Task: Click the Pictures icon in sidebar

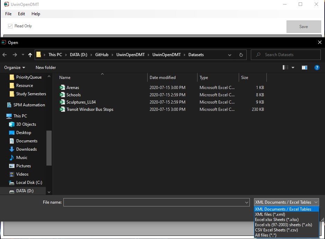Action: tap(12, 166)
